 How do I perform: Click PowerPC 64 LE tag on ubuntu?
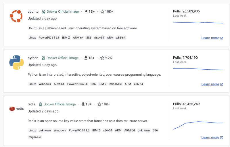[49, 38]
